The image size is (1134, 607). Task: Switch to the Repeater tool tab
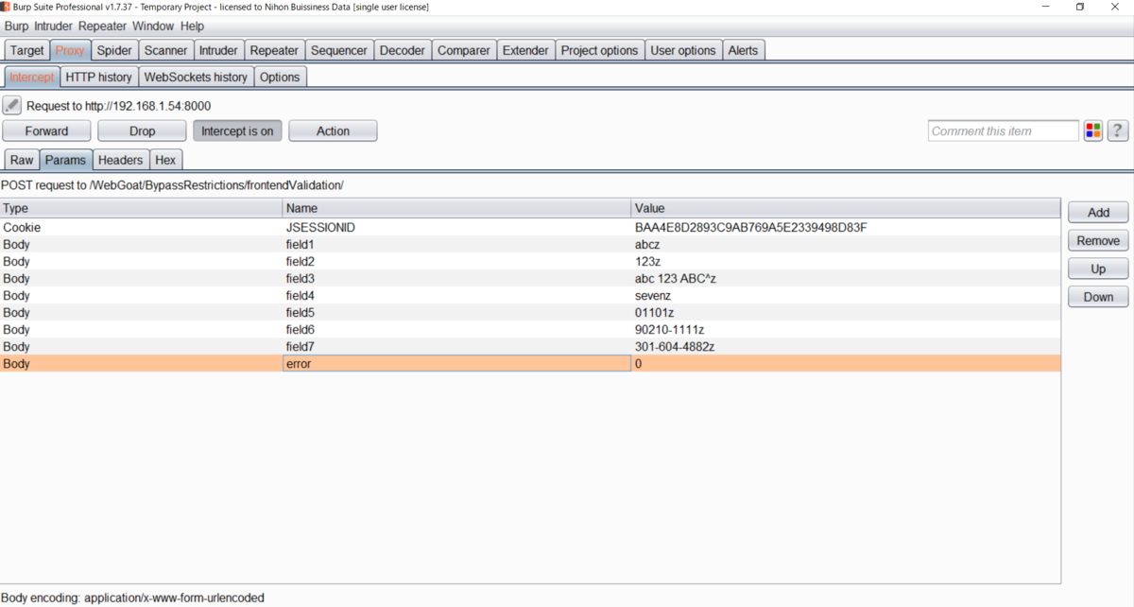274,50
